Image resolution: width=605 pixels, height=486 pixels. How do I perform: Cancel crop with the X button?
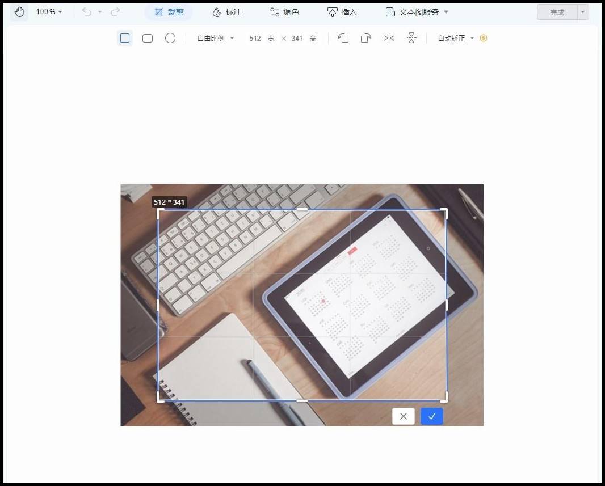coord(403,416)
